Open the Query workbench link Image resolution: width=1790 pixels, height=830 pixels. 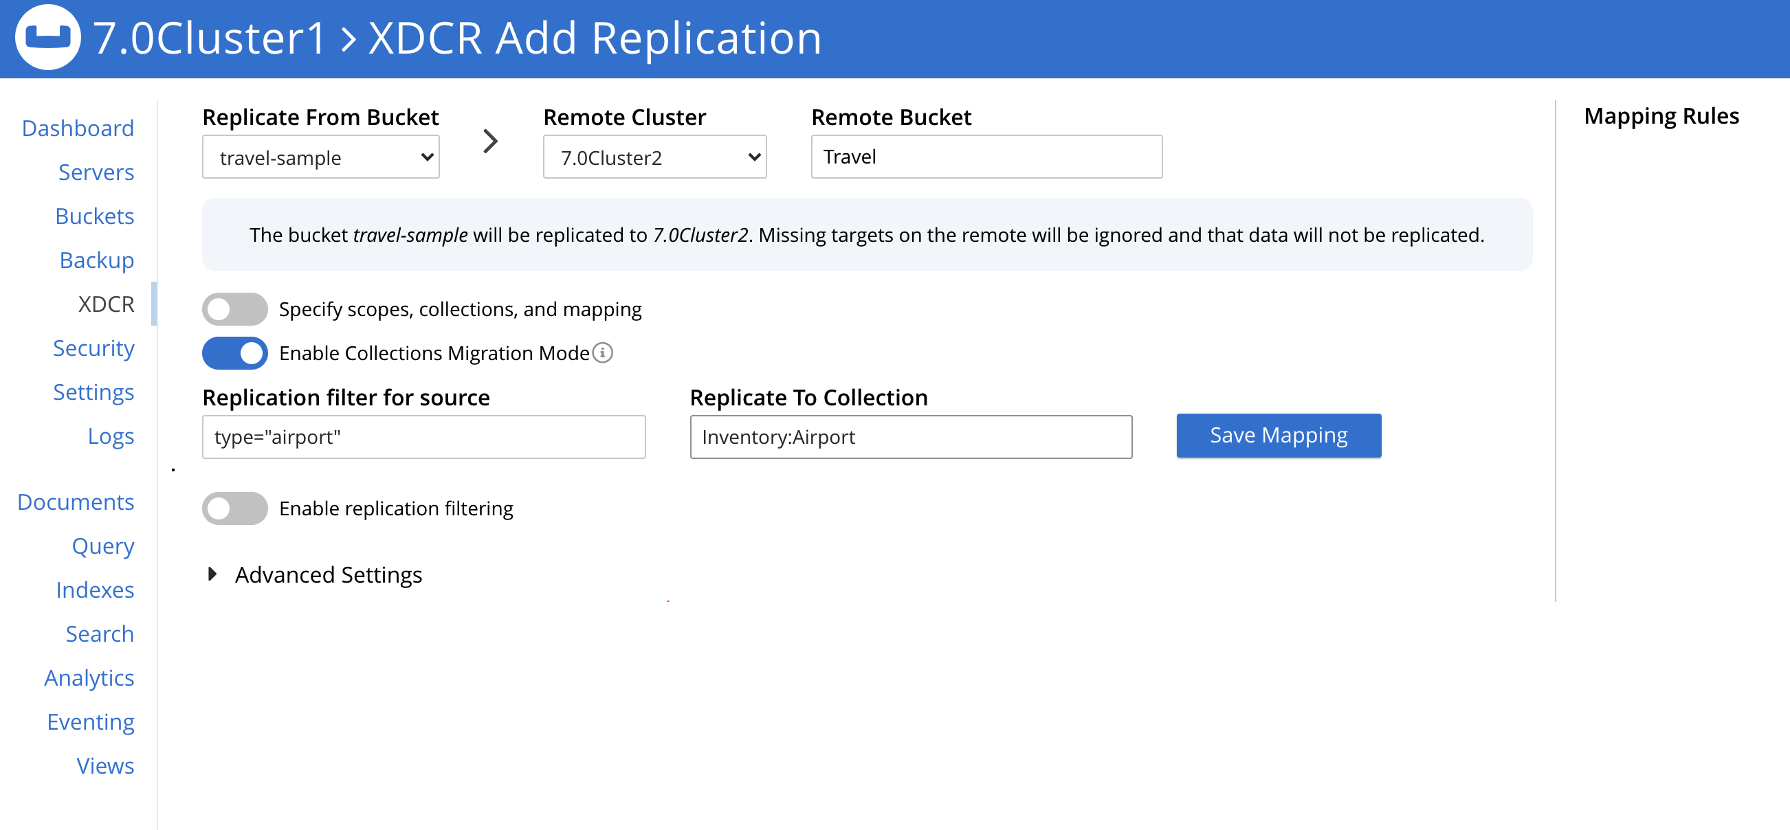103,546
